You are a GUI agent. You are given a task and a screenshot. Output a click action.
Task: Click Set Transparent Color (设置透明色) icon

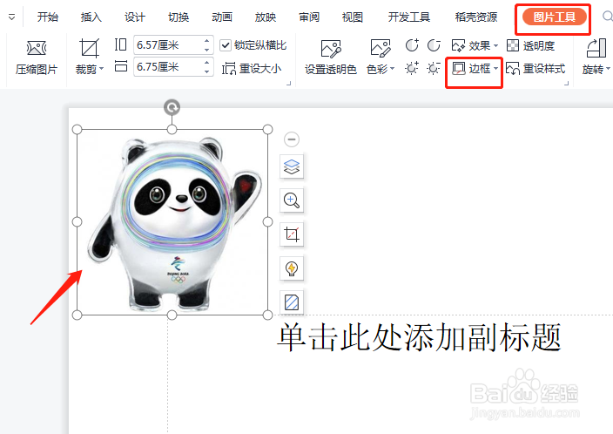click(331, 49)
